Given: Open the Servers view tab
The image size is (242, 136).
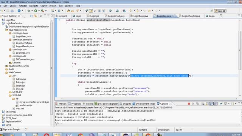Looking at the screenshot, I should [x=88, y=104].
